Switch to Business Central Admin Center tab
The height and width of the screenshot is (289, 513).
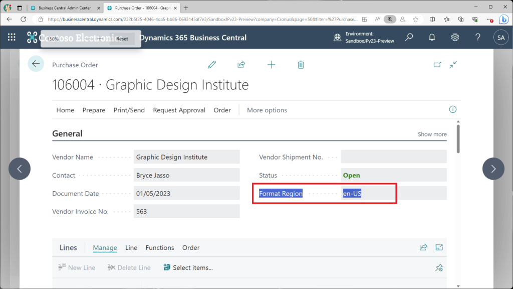tap(65, 8)
